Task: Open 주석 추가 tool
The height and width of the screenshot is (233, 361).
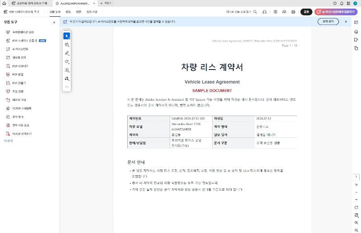Action: click(15, 117)
